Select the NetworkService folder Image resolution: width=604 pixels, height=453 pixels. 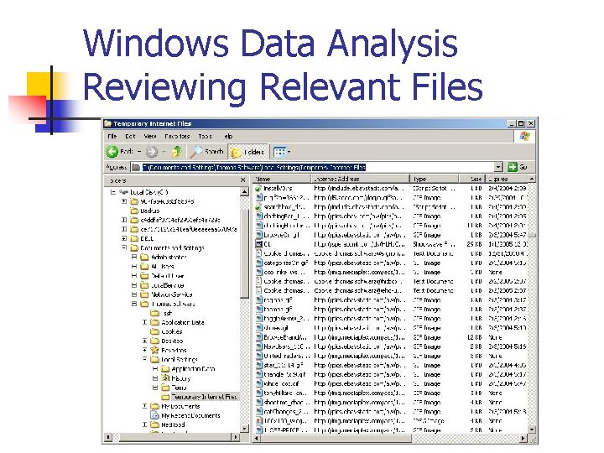pyautogui.click(x=166, y=294)
